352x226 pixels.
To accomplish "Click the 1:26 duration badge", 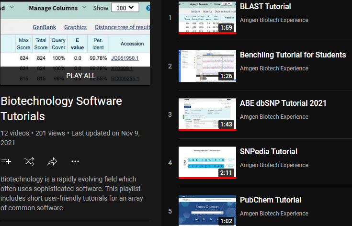I will (226, 76).
